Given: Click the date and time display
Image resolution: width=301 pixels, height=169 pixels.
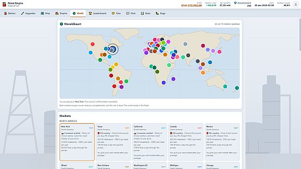Looking at the screenshot, I should point(264,6).
